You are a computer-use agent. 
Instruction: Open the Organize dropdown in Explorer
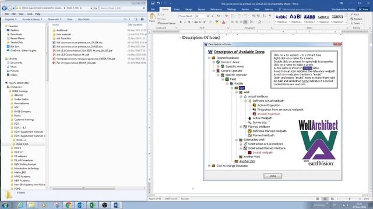point(10,19)
